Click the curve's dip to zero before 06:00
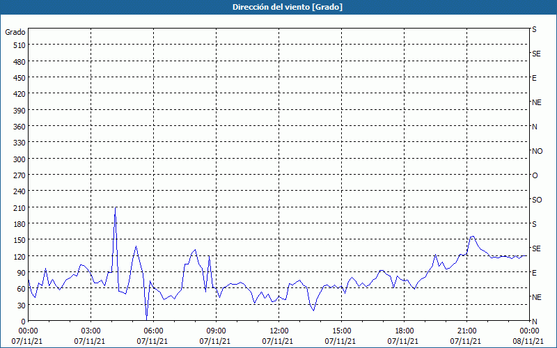557x348 pixels. [146, 319]
